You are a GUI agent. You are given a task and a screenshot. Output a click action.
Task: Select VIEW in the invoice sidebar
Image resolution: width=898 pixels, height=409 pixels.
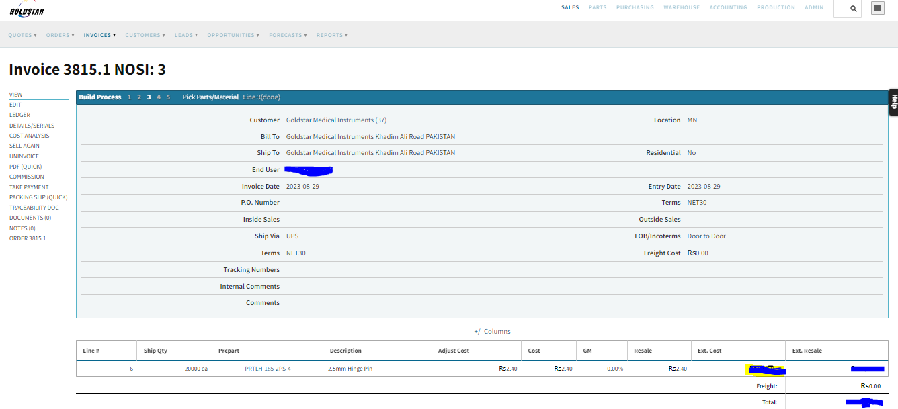15,95
